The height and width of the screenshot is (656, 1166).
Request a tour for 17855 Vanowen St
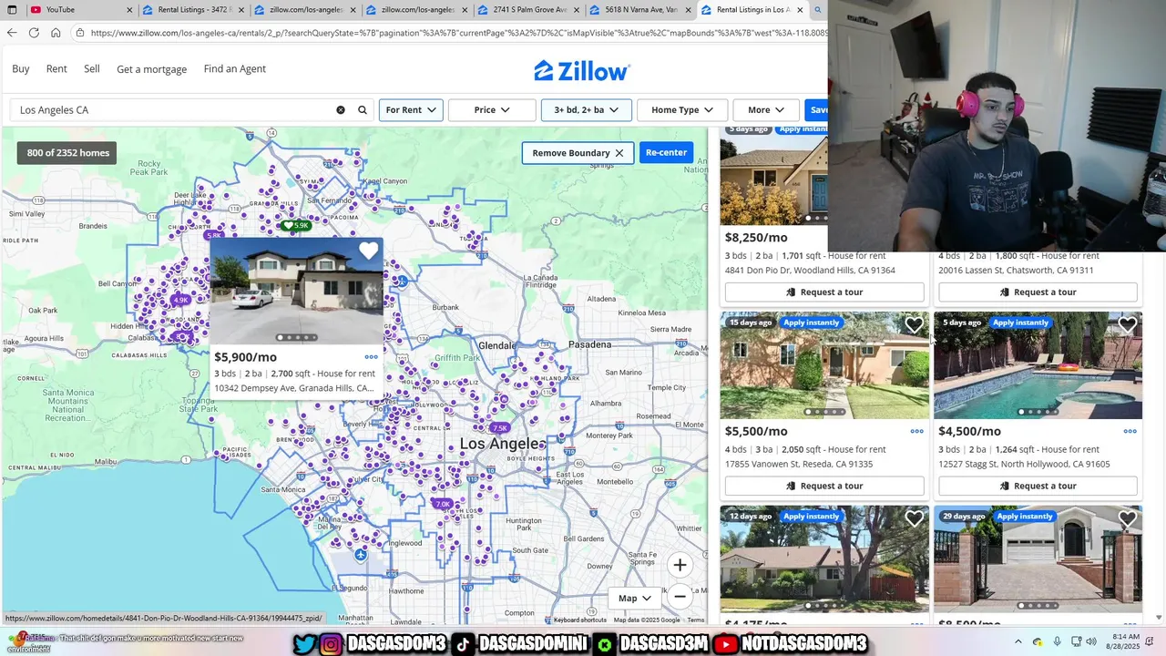[824, 487]
